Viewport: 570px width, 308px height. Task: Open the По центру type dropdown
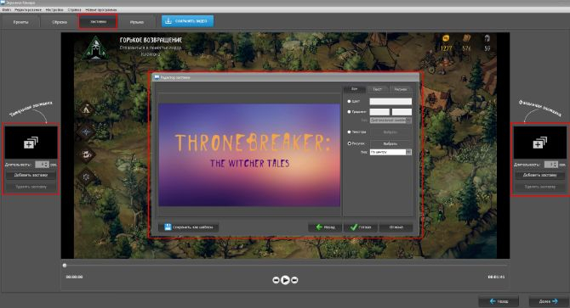pyautogui.click(x=390, y=152)
